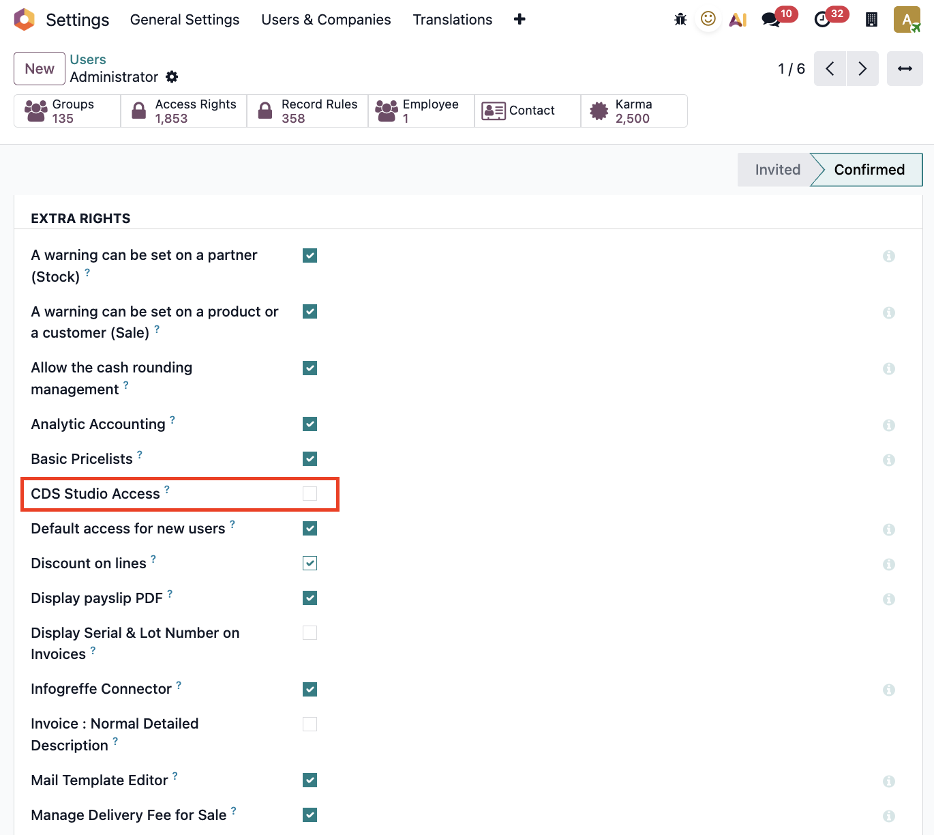Go to the Users breadcrumb link
Screen dimensions: 934x835
[88, 59]
